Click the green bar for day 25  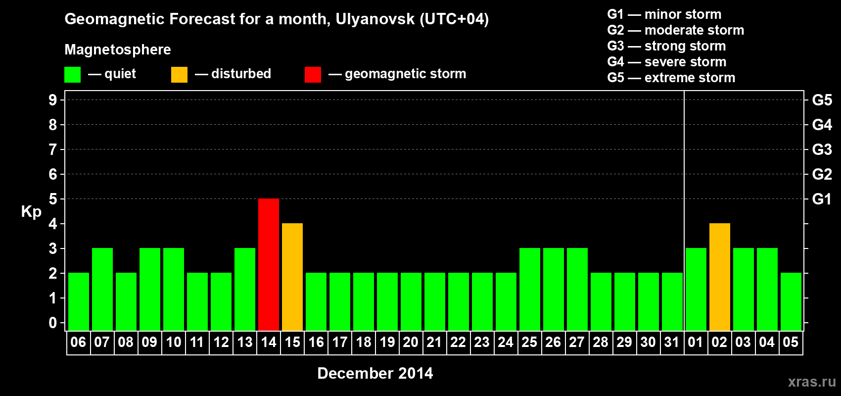click(530, 290)
